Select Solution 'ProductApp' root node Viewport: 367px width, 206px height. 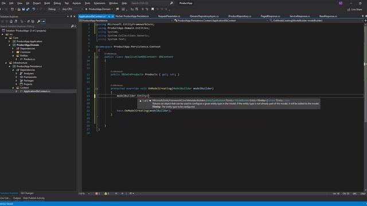coord(26,30)
